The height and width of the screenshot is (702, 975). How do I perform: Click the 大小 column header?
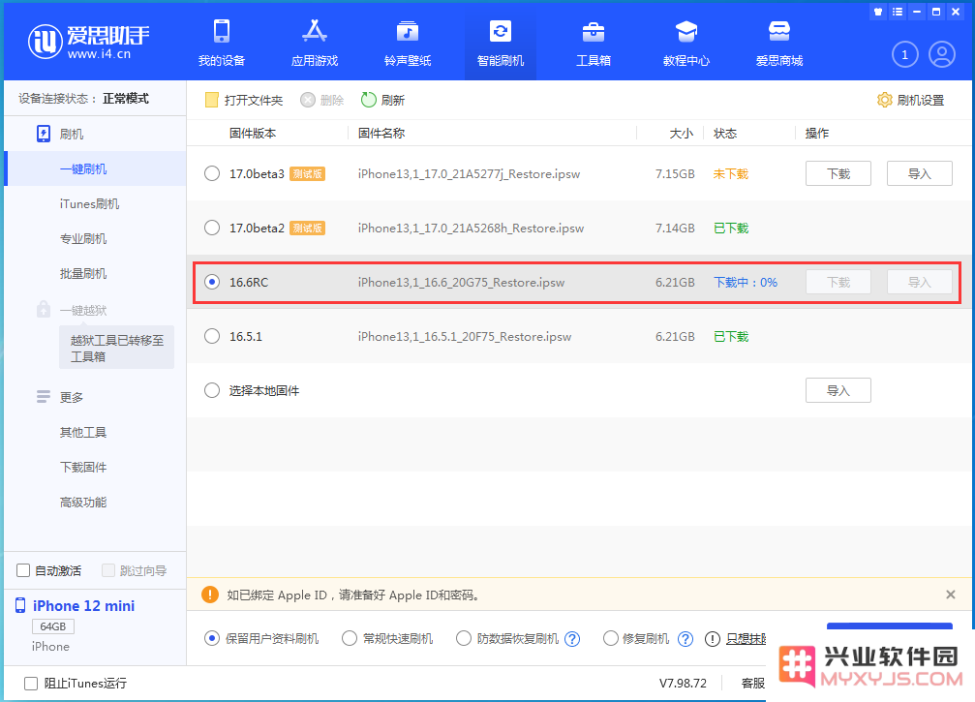point(681,133)
